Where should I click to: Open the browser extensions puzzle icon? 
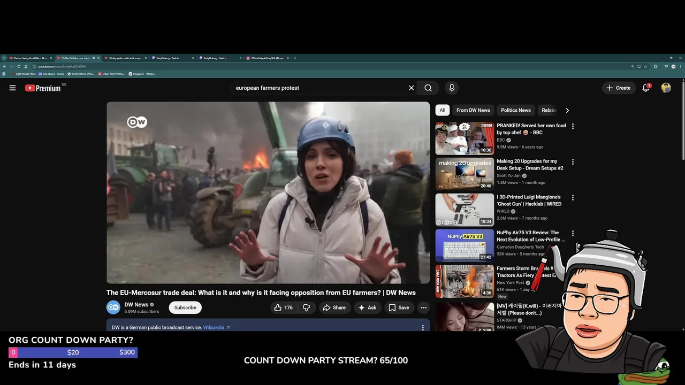click(x=656, y=66)
